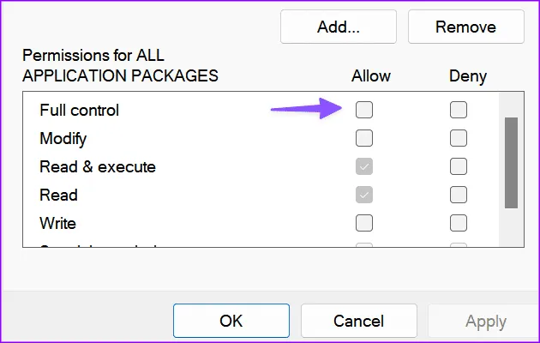Tick Deny for Read & execute
540x343 pixels.
coord(459,166)
